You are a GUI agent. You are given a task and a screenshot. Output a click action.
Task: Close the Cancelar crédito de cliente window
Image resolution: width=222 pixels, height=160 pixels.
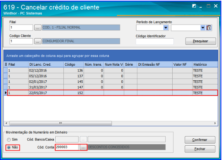click(216, 6)
